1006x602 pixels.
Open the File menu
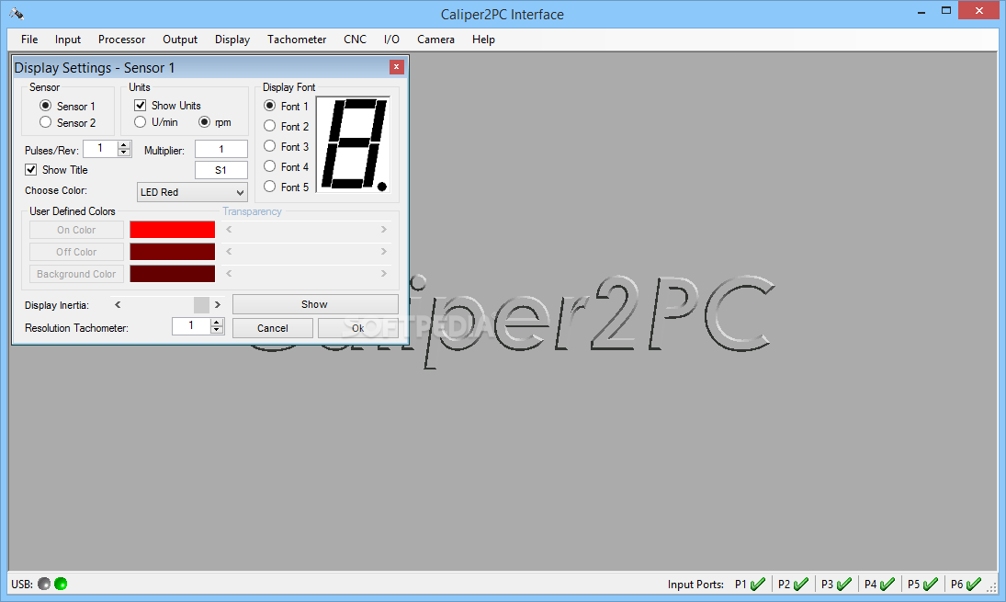point(28,40)
